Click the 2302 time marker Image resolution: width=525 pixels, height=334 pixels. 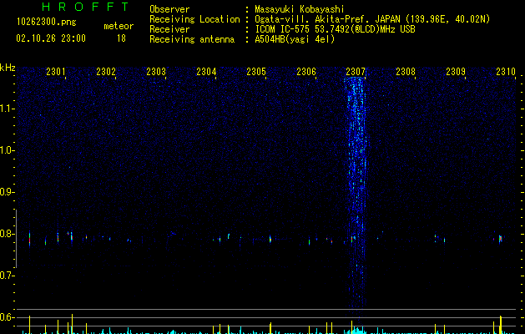106,71
